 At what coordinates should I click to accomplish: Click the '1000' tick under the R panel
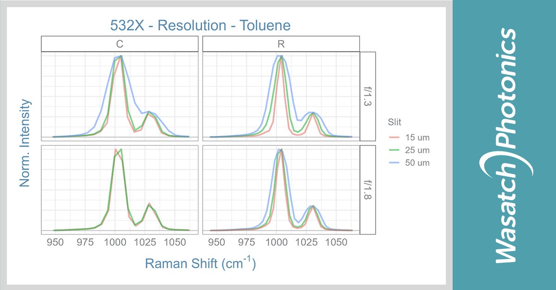pos(276,242)
